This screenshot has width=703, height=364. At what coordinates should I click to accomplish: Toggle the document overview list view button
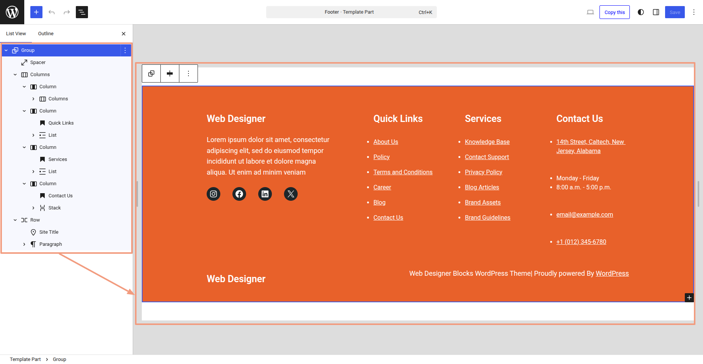coord(82,12)
